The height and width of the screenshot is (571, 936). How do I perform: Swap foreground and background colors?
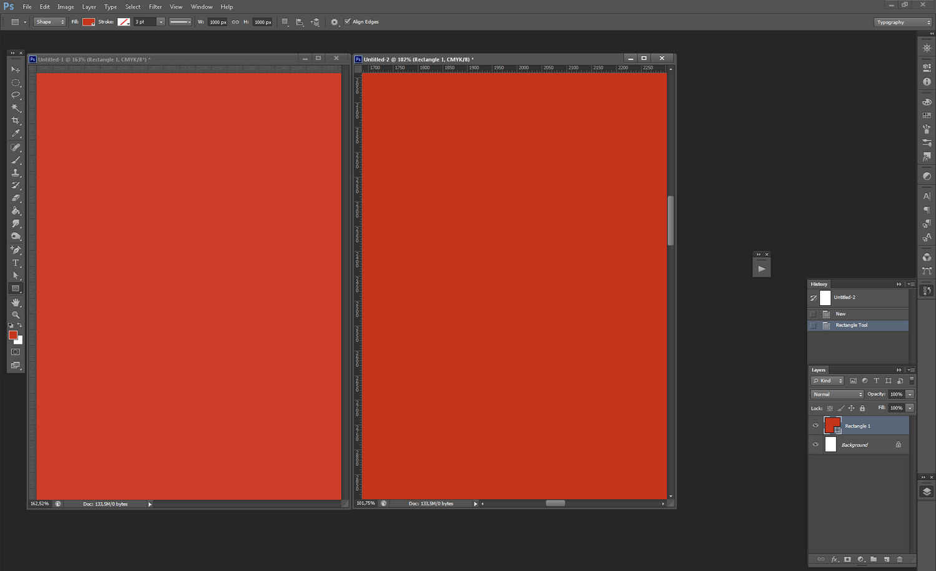point(20,325)
